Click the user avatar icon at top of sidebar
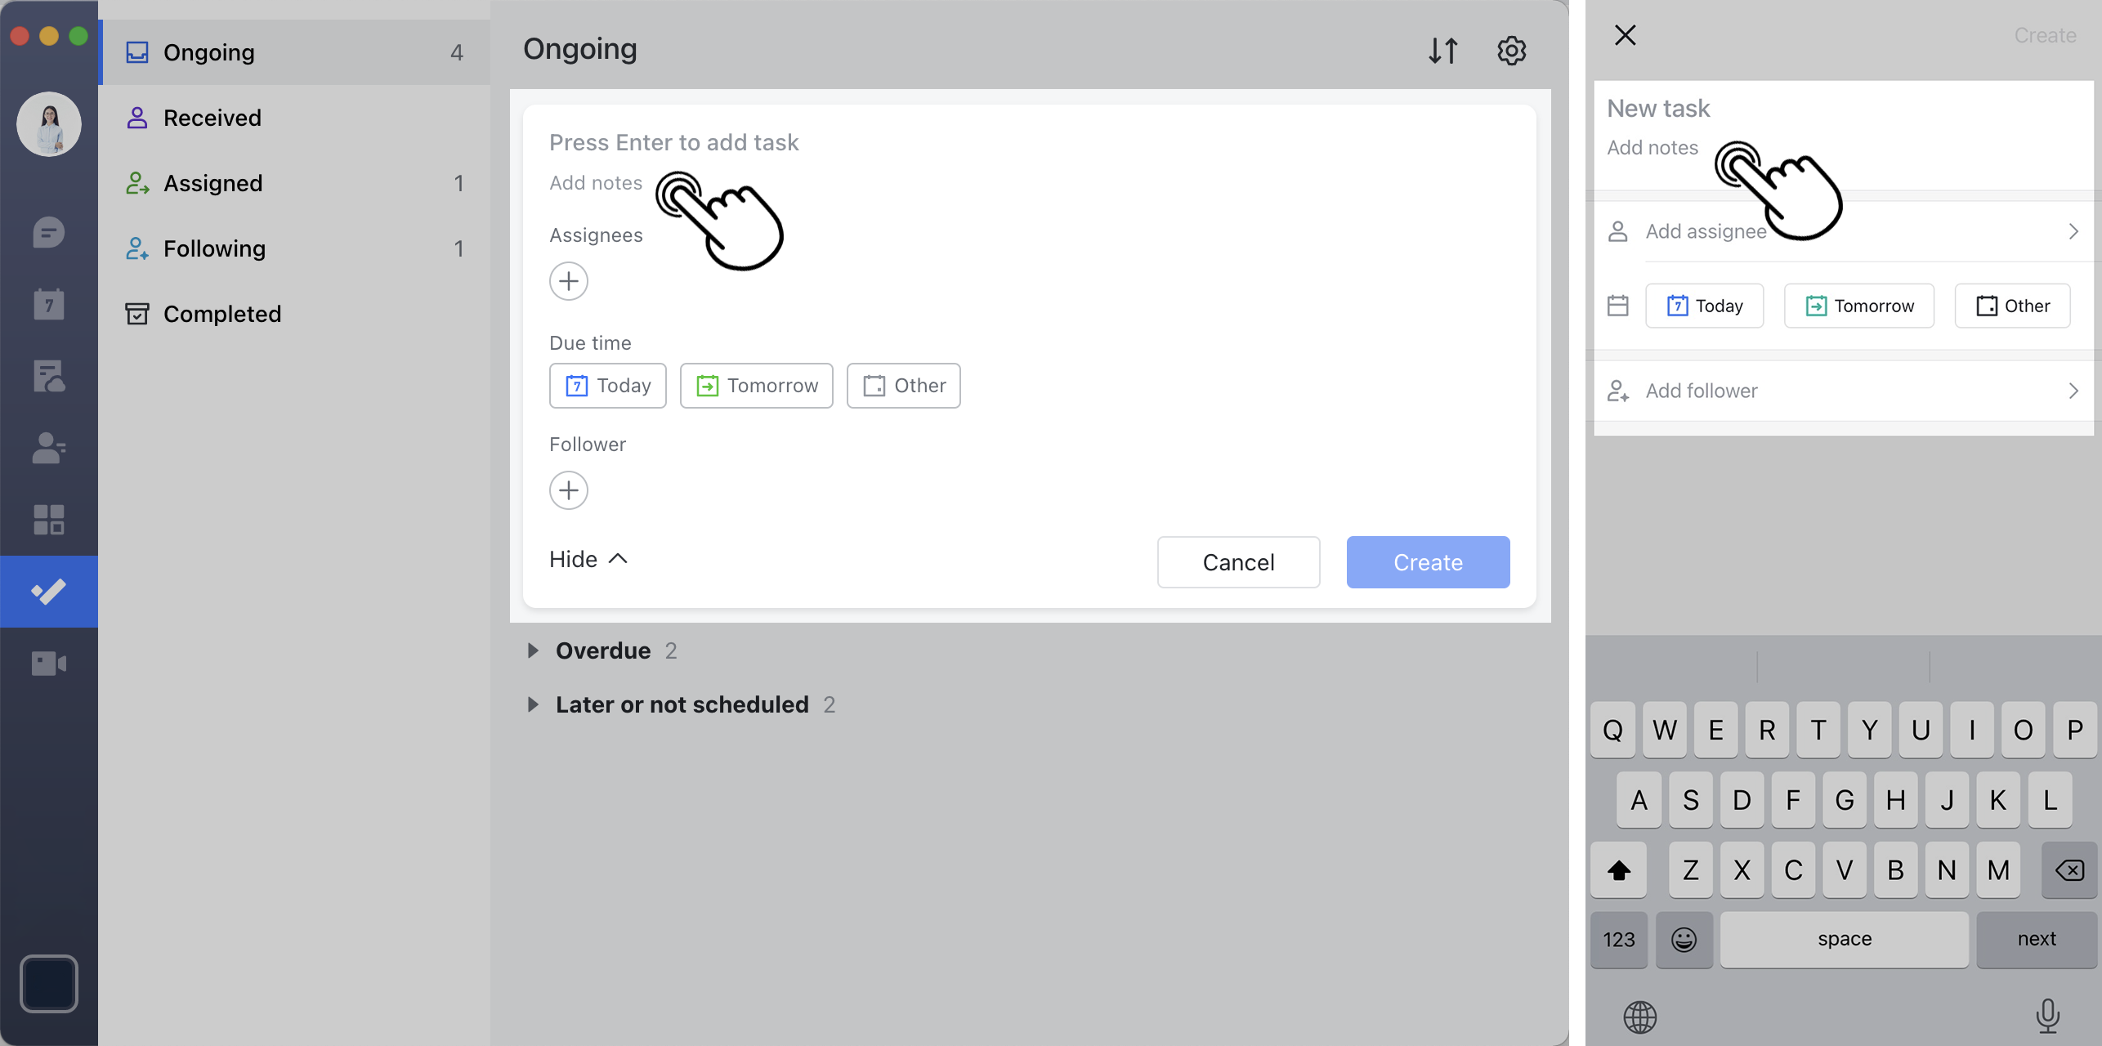This screenshot has width=2102, height=1046. coord(50,123)
